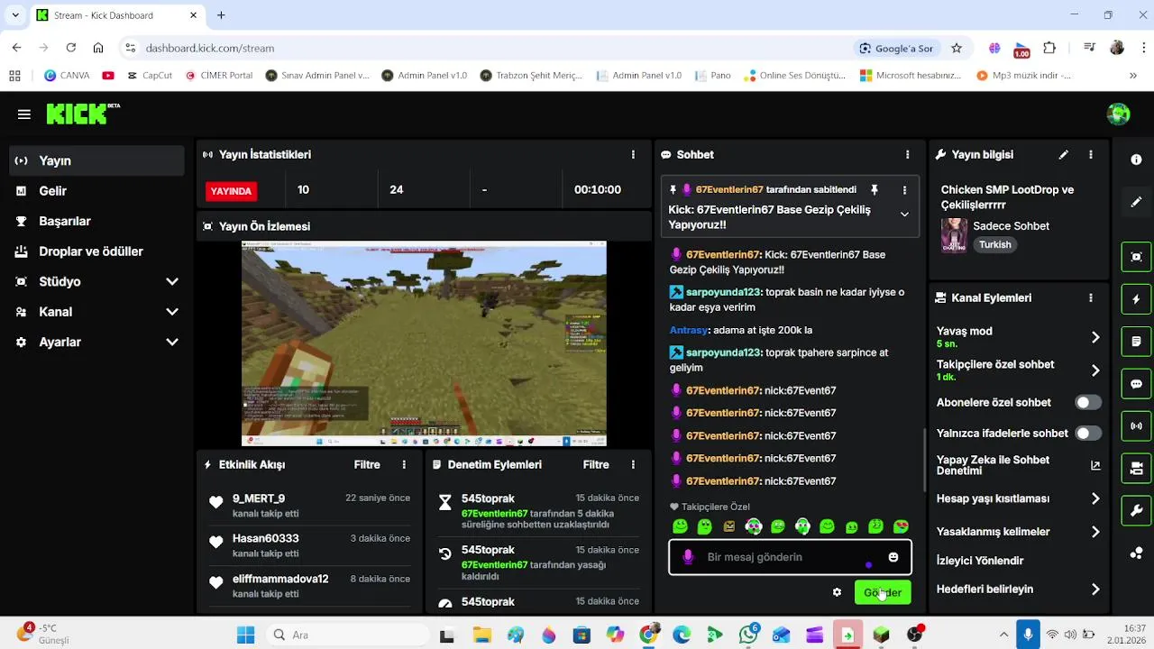1154x649 pixels.
Task: Click the chat panel scrollbar
Action: [x=924, y=460]
